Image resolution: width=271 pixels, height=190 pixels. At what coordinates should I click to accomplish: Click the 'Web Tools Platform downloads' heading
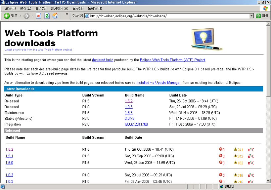[51, 38]
